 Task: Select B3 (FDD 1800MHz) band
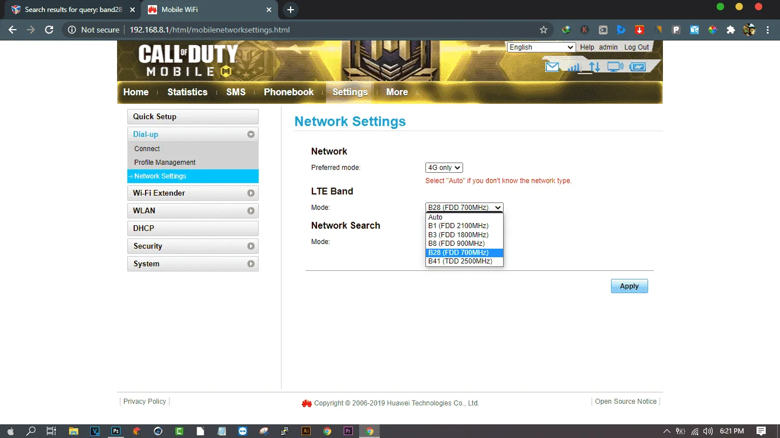tap(465, 235)
